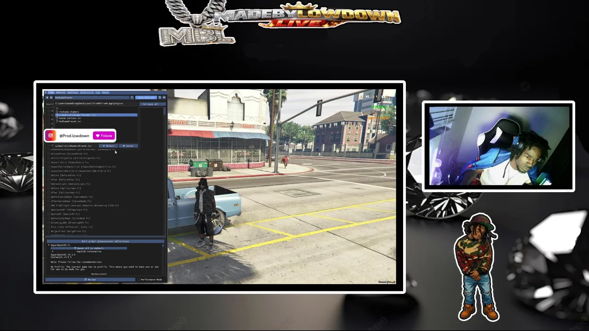
Task: Enable AspectRatioComposition effect
Action: (x=83, y=167)
